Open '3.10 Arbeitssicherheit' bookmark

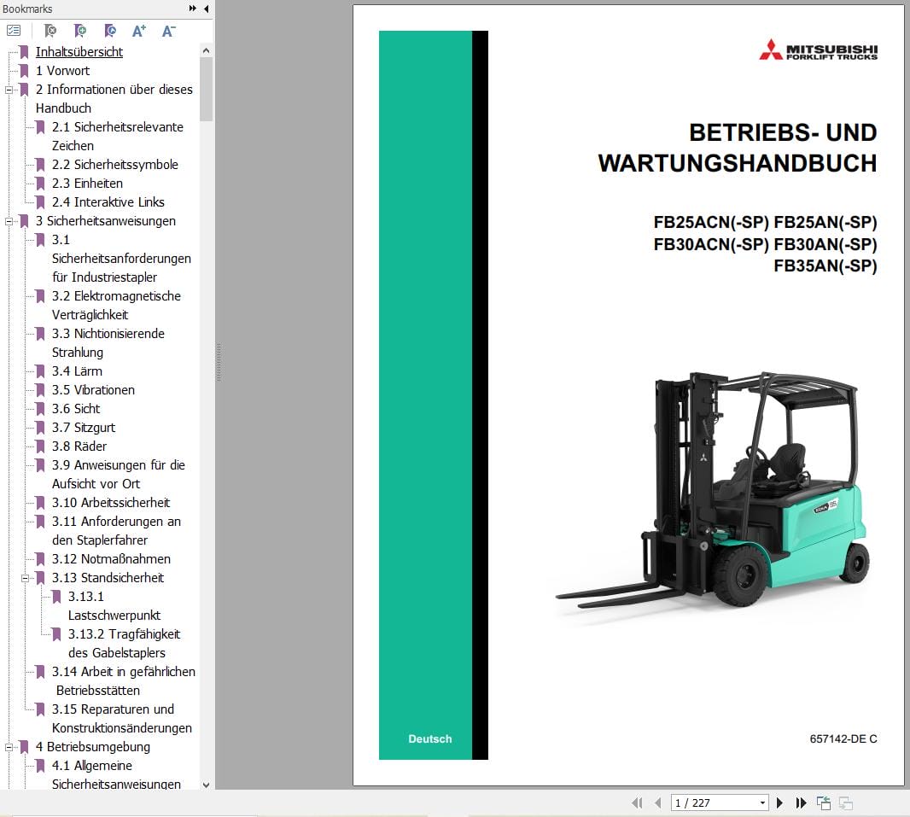[x=111, y=503]
